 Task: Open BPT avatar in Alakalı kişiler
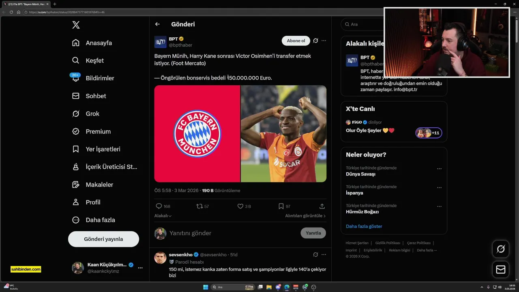click(352, 60)
